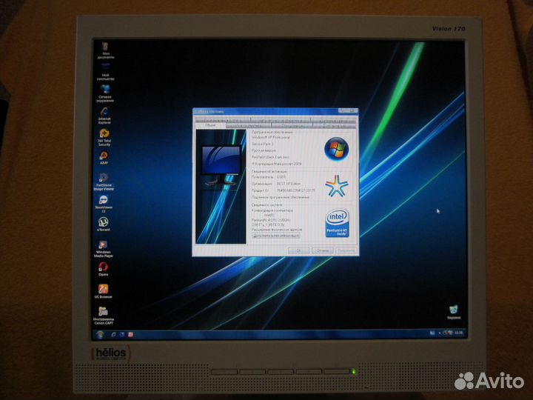
Task: Click the OK button in the dialog
Action: [298, 250]
